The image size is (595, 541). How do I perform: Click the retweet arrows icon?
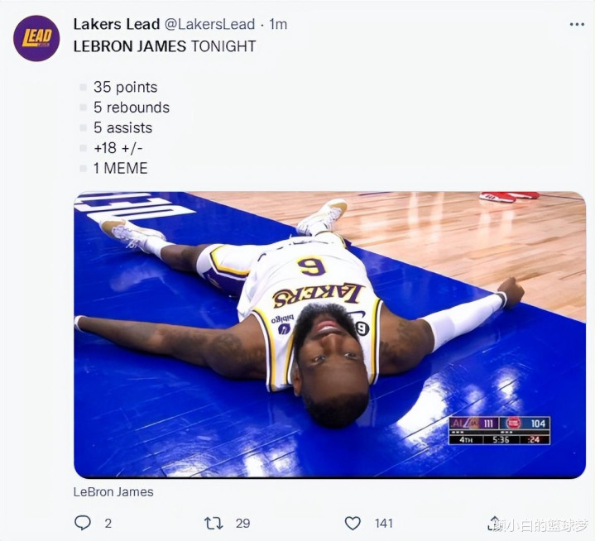(214, 523)
